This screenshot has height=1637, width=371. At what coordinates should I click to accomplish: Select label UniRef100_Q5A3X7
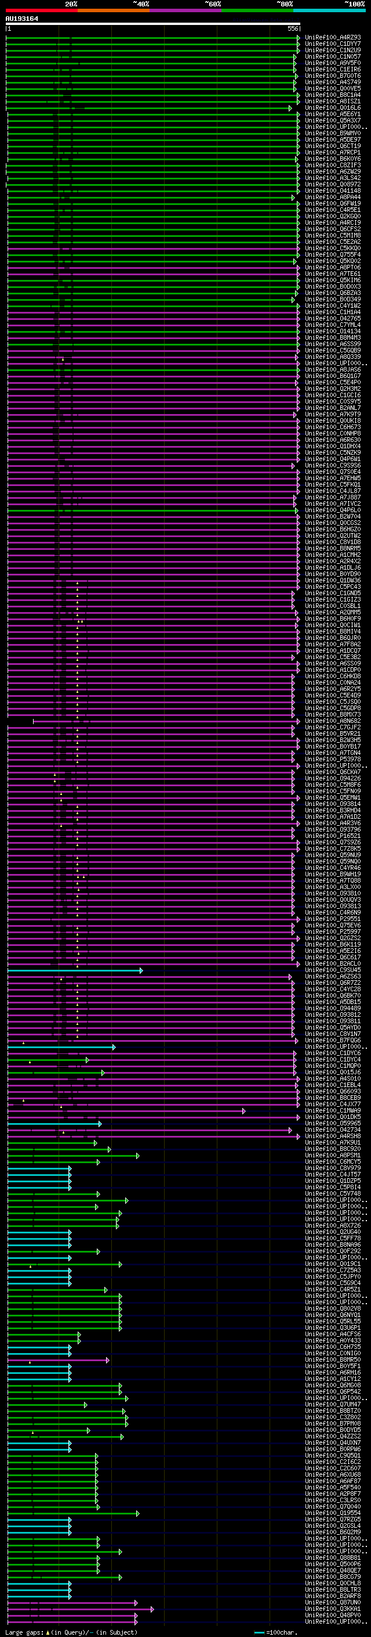(x=333, y=121)
